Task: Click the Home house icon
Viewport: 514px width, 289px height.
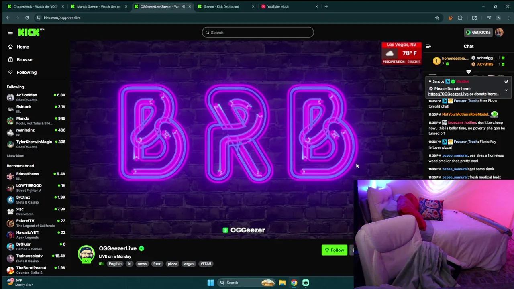Action: pos(10,47)
